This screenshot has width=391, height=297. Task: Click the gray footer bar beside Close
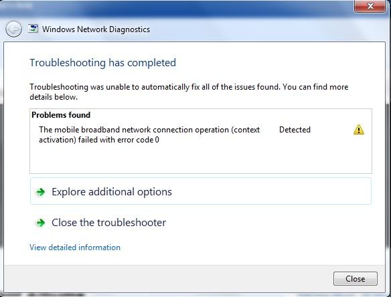[x=167, y=278]
